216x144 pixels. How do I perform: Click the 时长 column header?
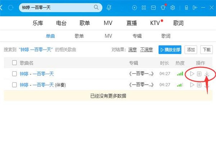point(165,63)
